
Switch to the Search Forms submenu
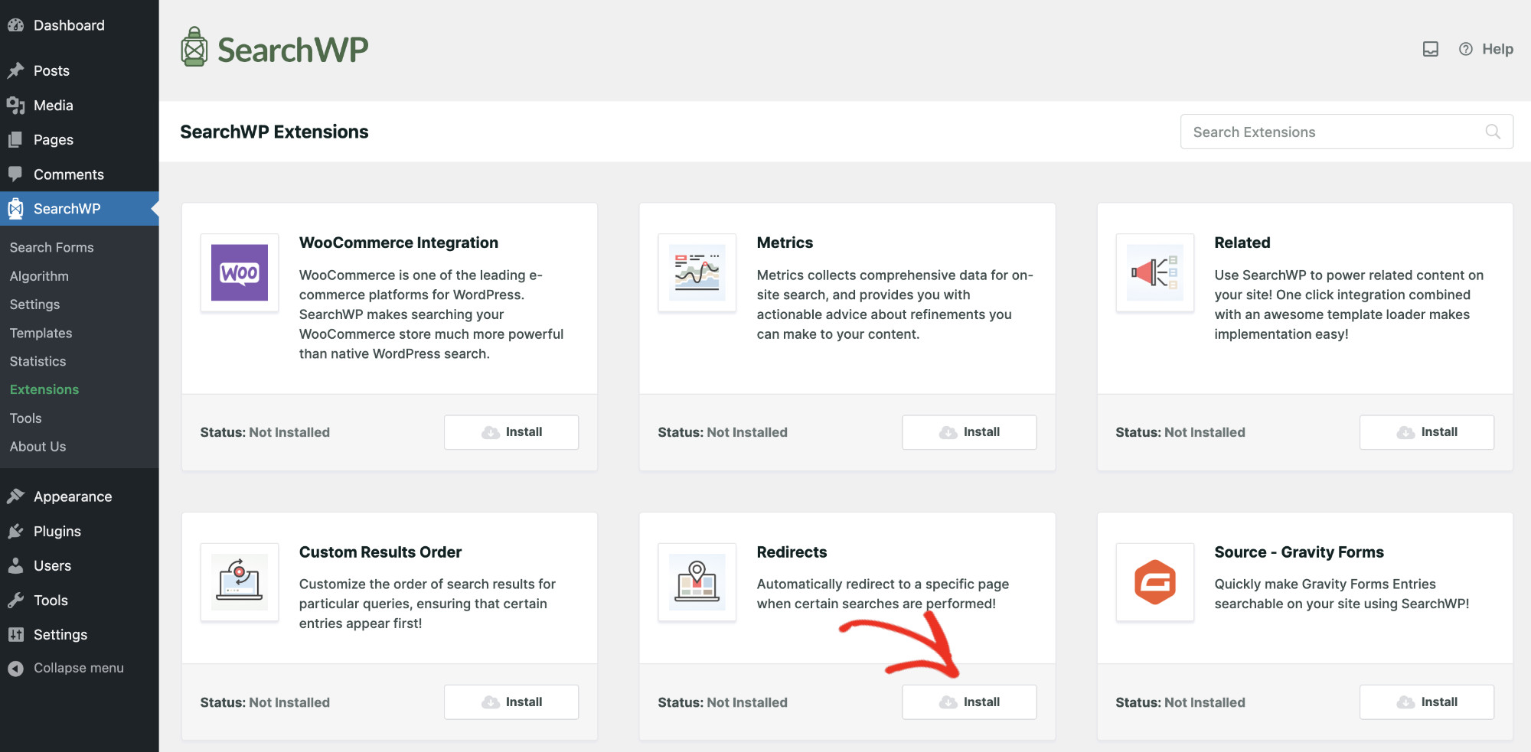(51, 246)
